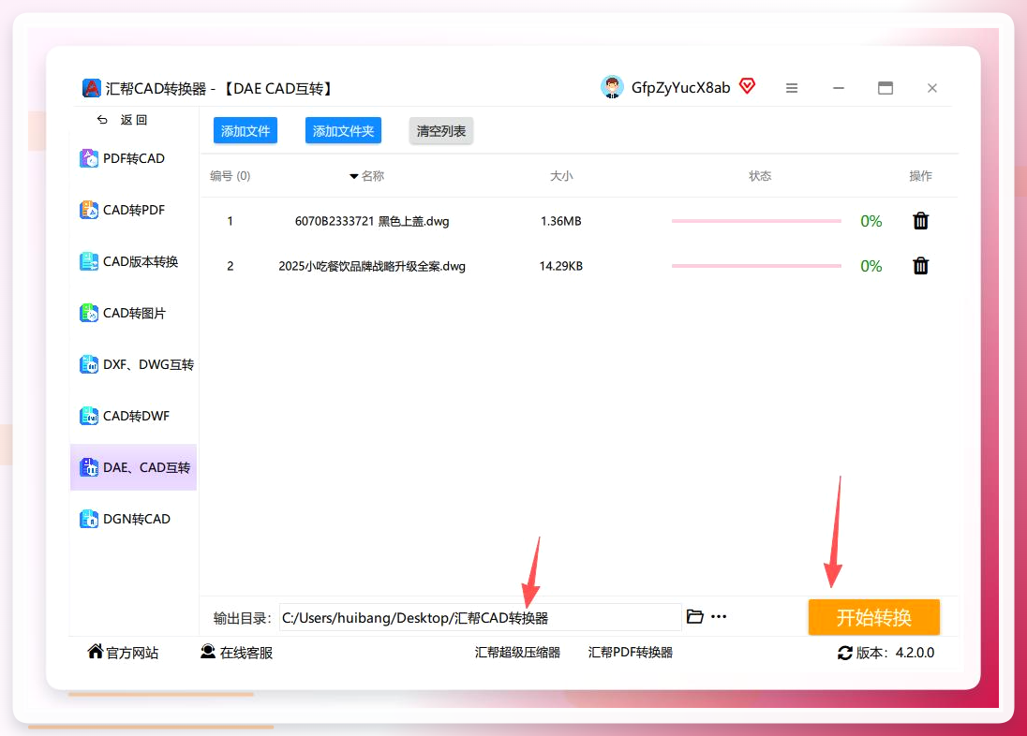Click the DAE、CAD互转 sidebar icon
Viewport: 1027px width, 736px height.
[x=88, y=467]
